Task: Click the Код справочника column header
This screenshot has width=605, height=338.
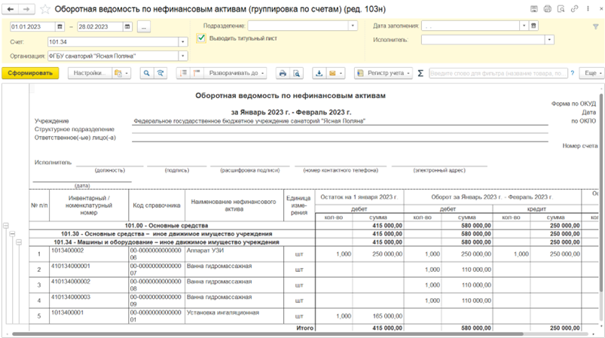Action: 157,206
